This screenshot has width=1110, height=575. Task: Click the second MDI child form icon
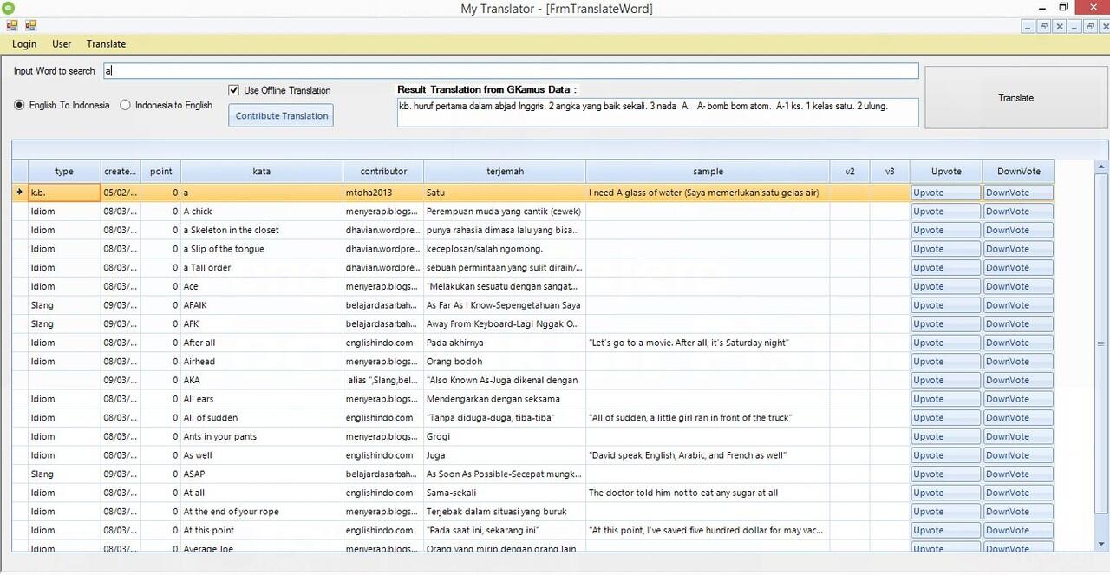[x=30, y=26]
